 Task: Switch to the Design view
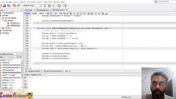pyautogui.click(x=34, y=13)
